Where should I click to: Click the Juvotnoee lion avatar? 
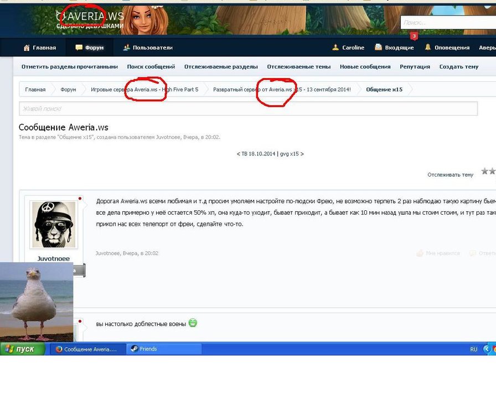[x=54, y=224]
